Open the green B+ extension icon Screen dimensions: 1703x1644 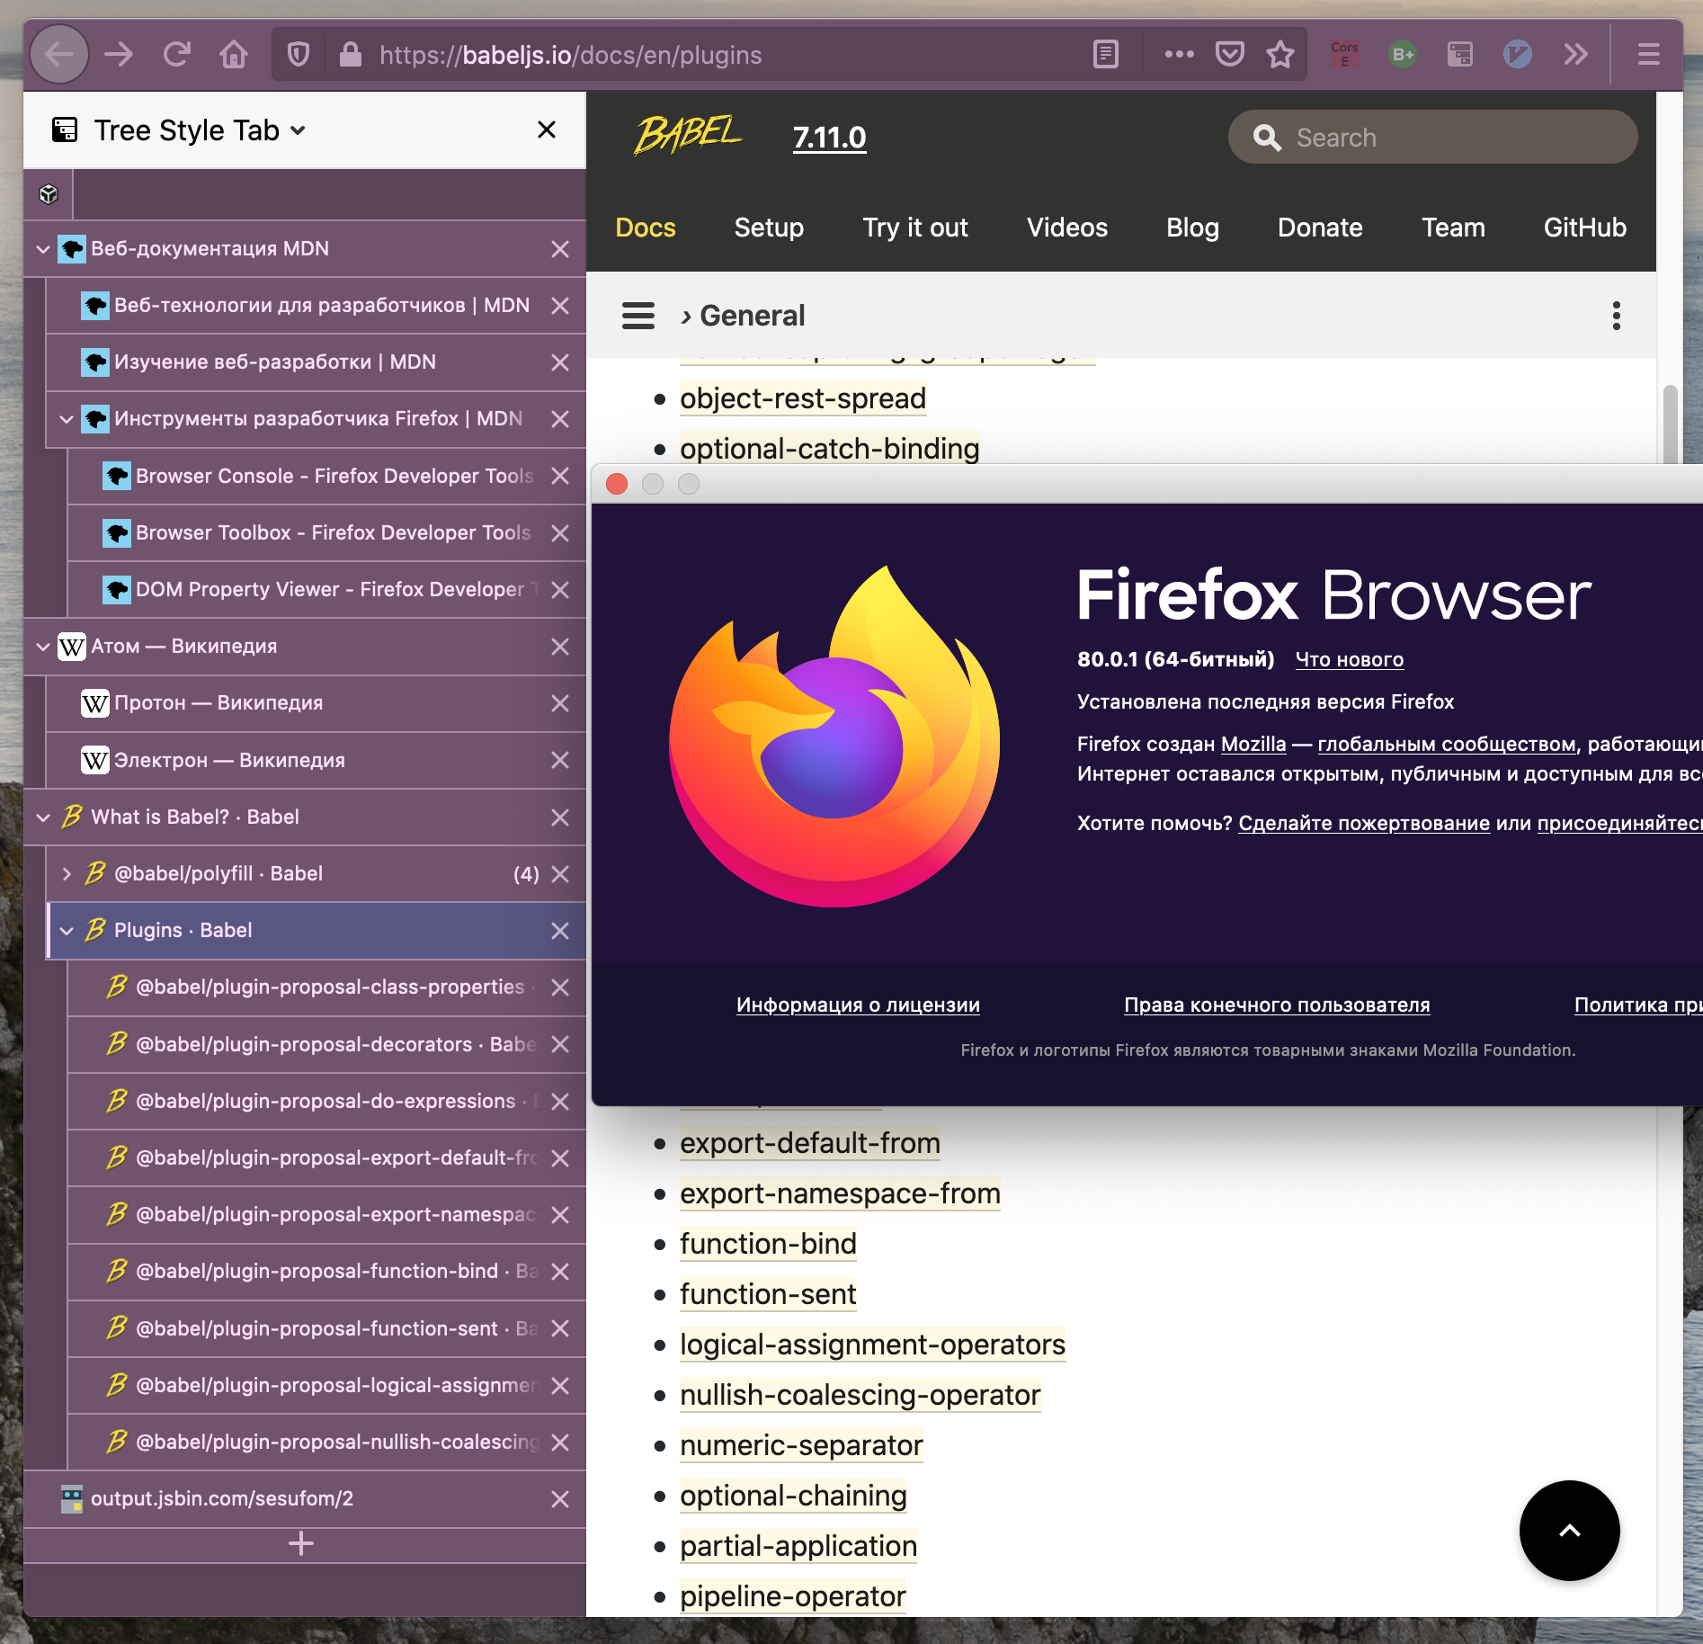point(1402,55)
